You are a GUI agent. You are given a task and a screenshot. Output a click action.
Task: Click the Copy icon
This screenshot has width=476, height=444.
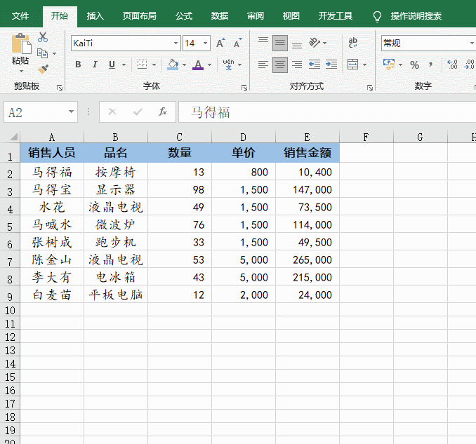click(x=43, y=53)
